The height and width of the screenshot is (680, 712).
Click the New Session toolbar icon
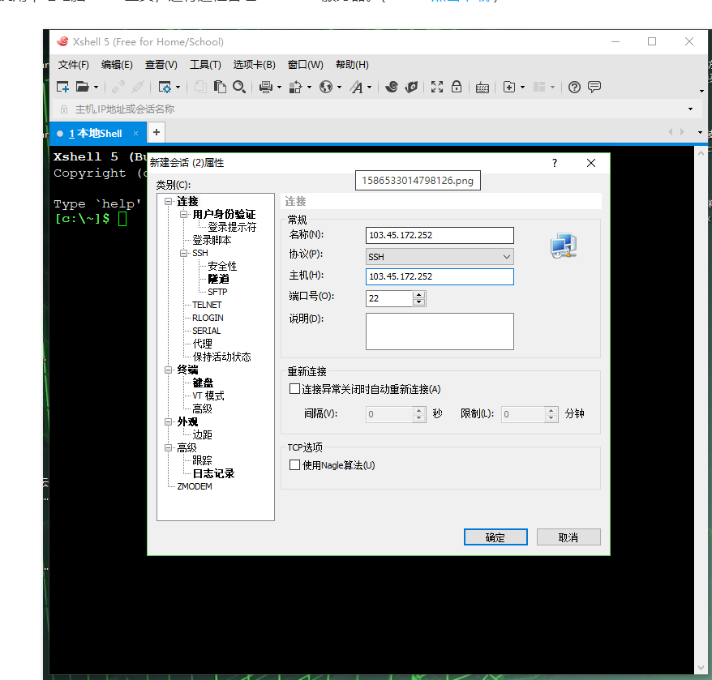(x=62, y=87)
